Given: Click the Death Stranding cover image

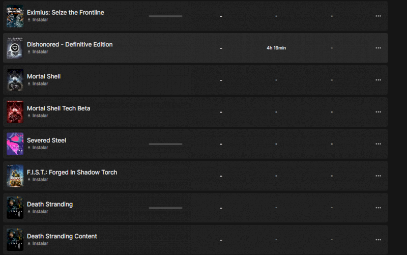Looking at the screenshot, I should tap(15, 208).
